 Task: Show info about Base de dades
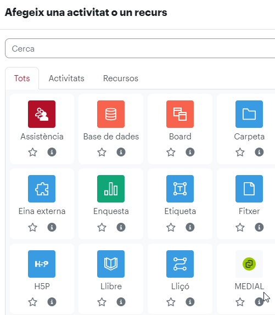pyautogui.click(x=121, y=152)
